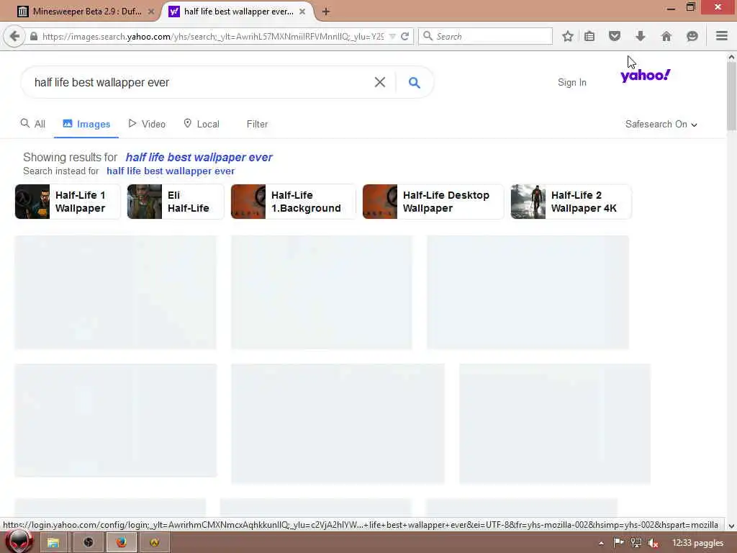Reload the page with refresh icon
The image size is (737, 553).
(404, 36)
